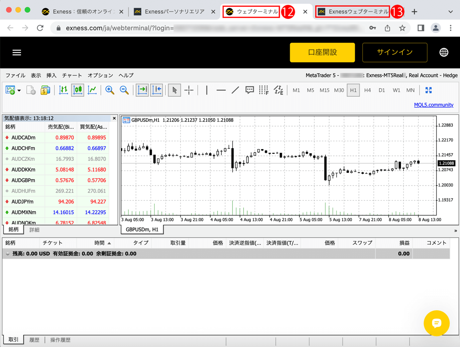Toggle fullscreen mode icon
Screen dimensions: 460x347
point(428,90)
